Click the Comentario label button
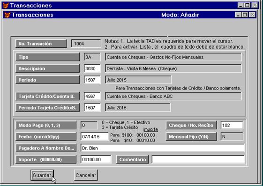The image size is (263, 186). click(133, 159)
